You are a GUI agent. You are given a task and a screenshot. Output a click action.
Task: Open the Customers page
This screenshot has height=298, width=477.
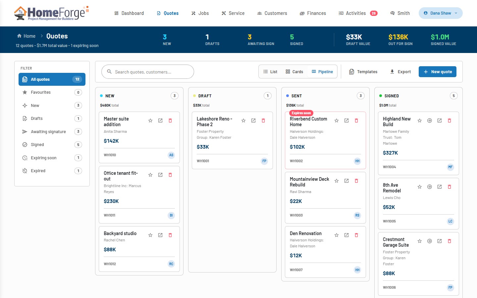(272, 13)
